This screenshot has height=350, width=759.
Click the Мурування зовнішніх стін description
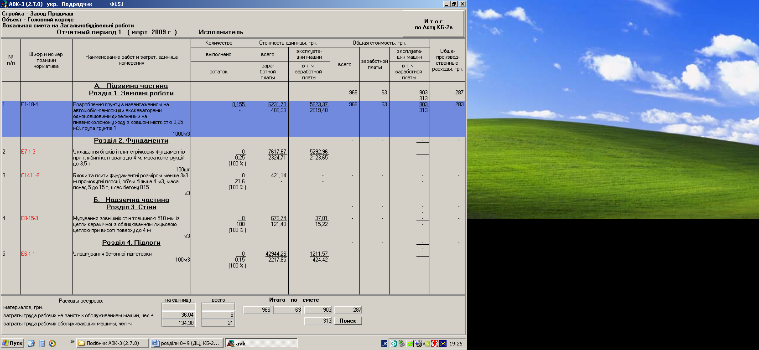[126, 224]
